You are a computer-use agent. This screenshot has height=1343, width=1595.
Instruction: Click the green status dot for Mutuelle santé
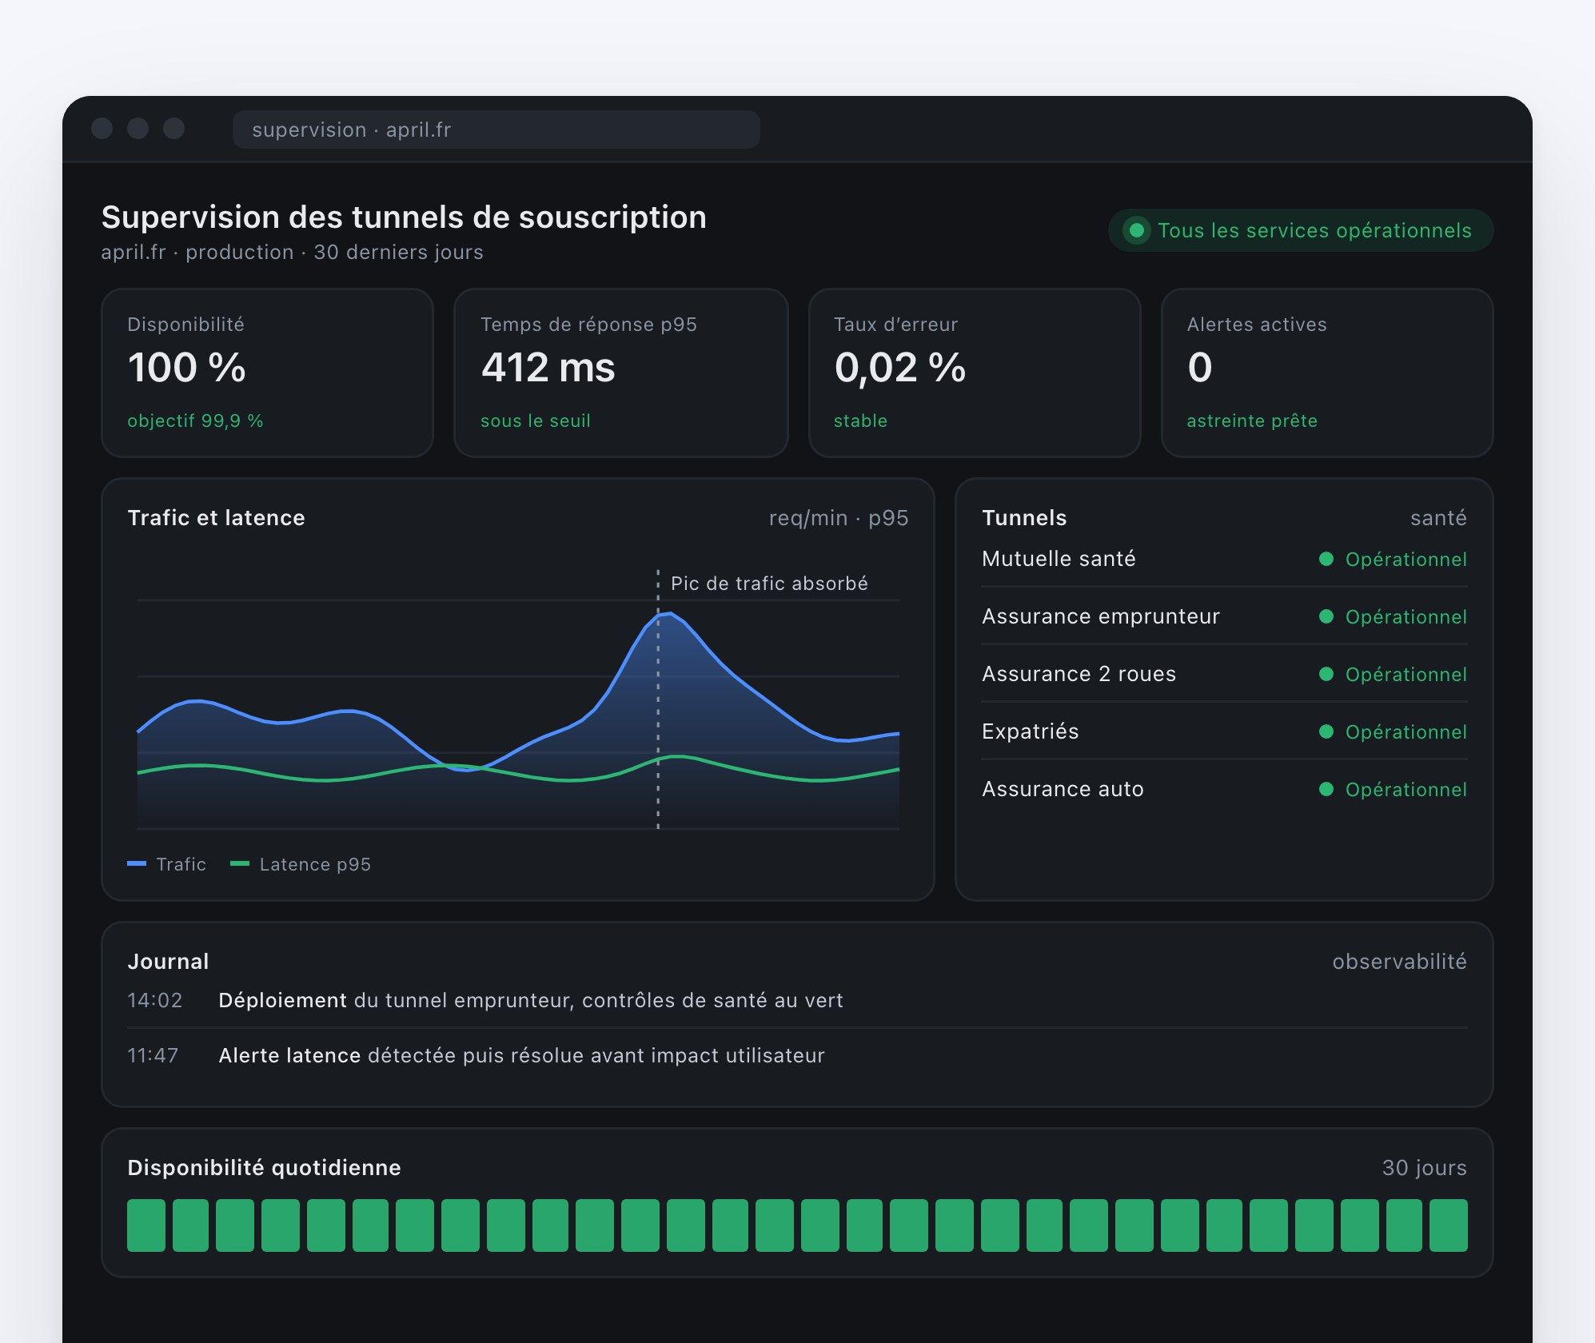tap(1326, 559)
